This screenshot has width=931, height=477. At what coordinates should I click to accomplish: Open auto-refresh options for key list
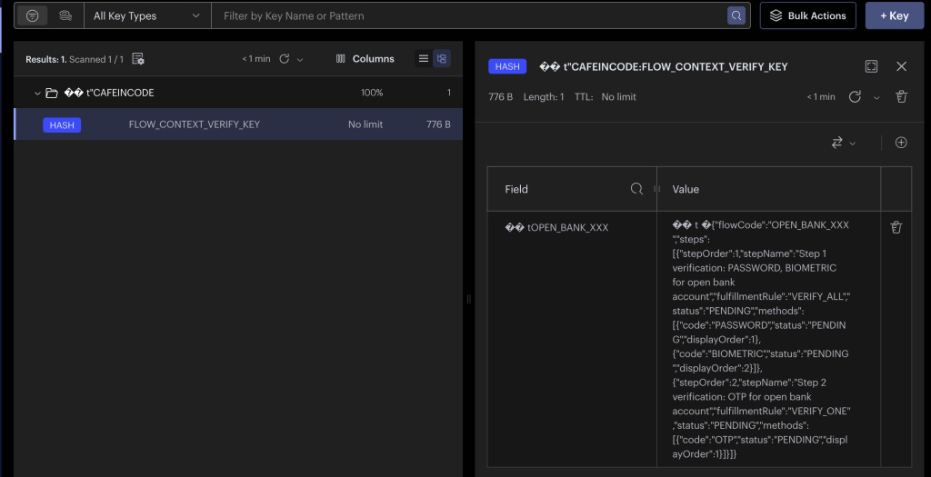point(300,59)
